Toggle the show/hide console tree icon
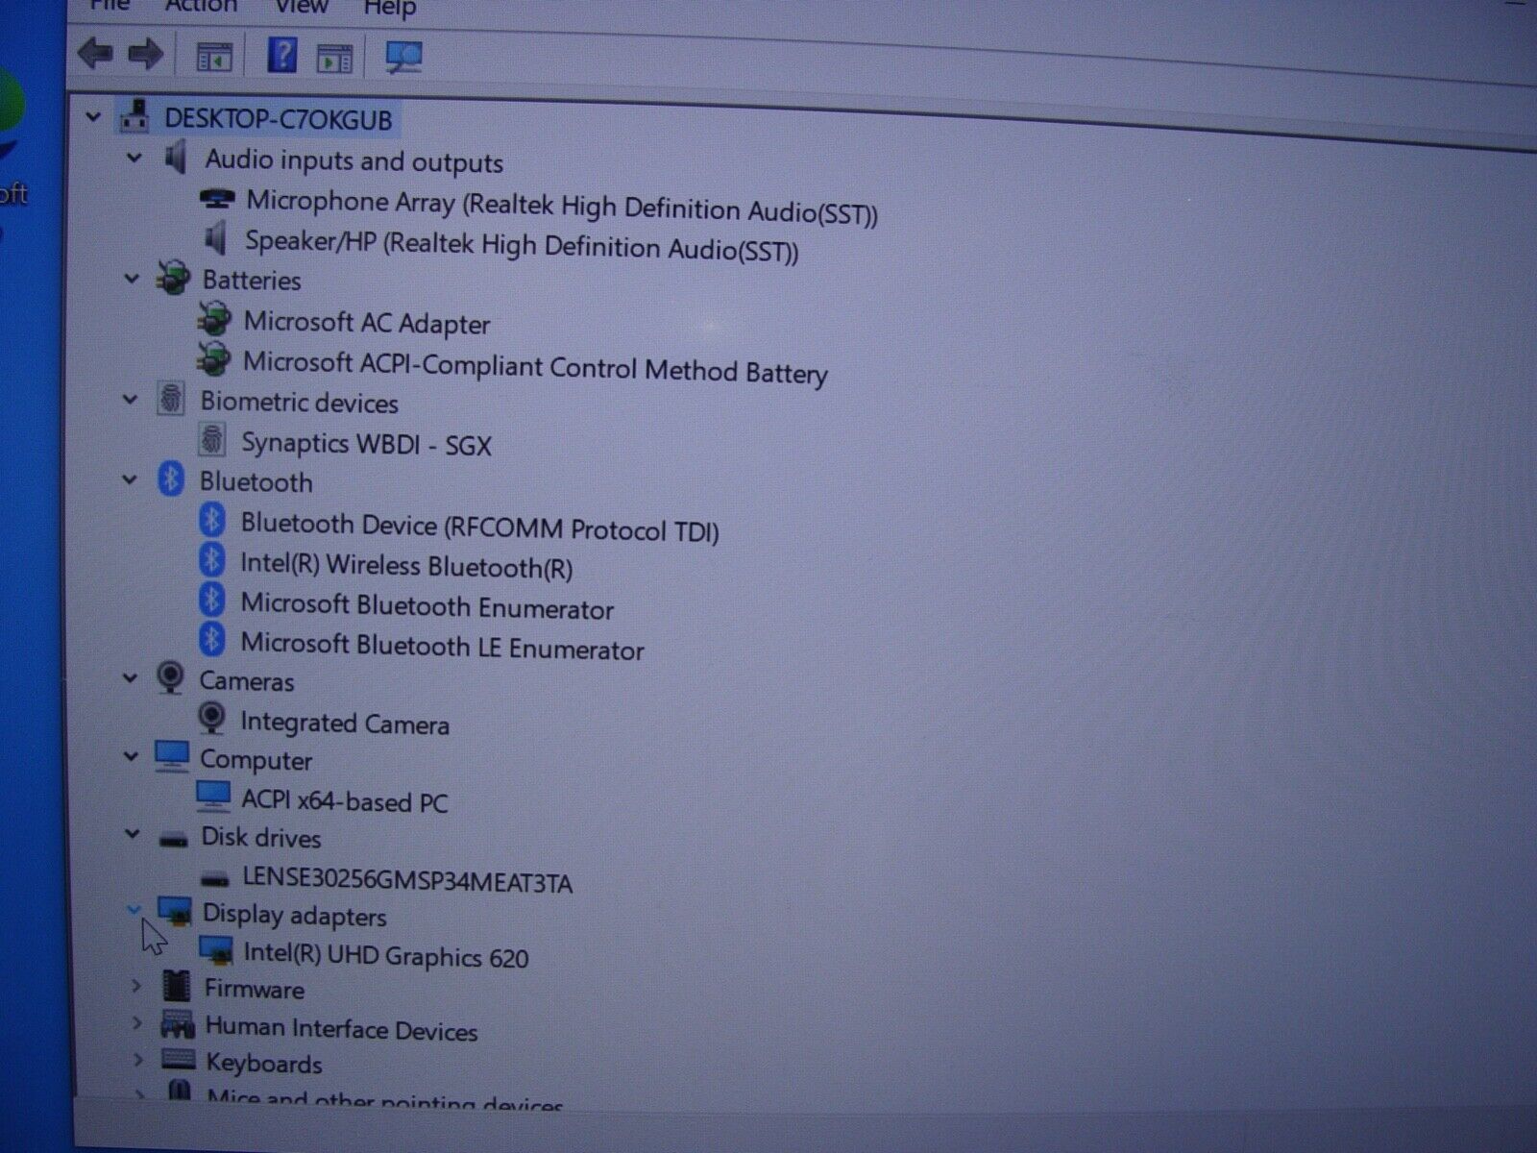Image resolution: width=1537 pixels, height=1153 pixels. click(214, 57)
